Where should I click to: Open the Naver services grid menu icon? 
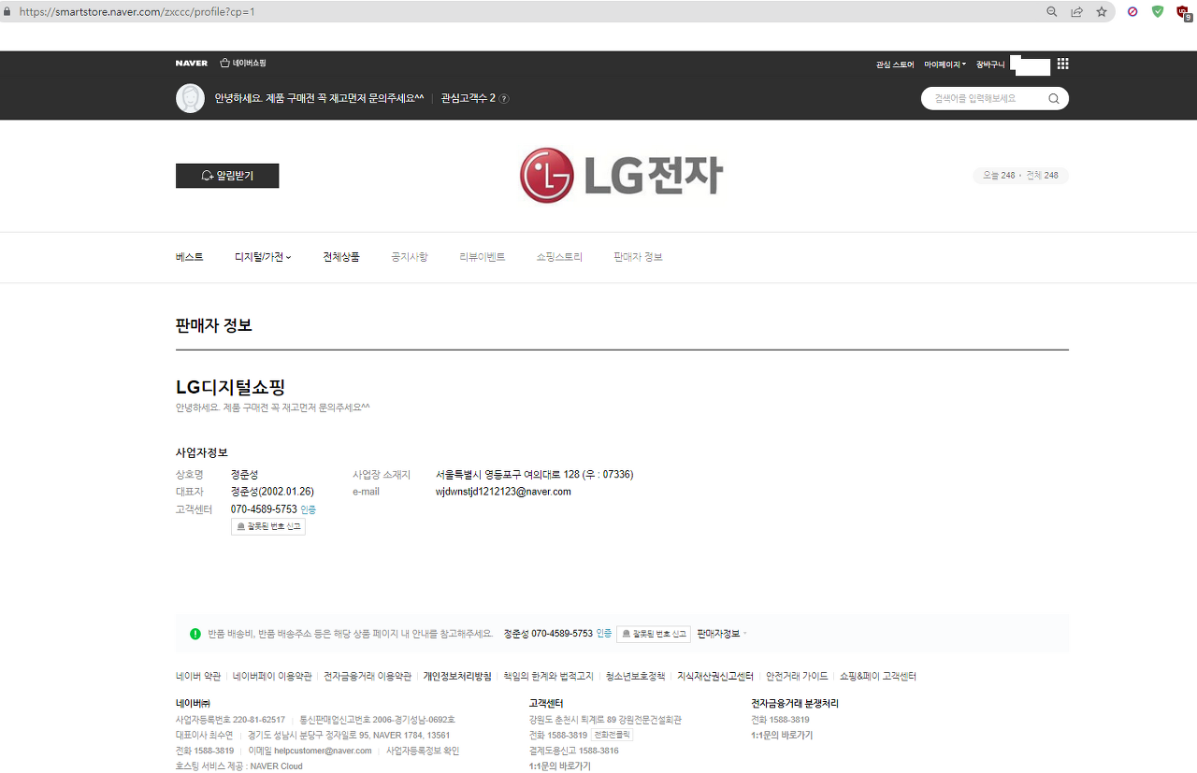1062,64
